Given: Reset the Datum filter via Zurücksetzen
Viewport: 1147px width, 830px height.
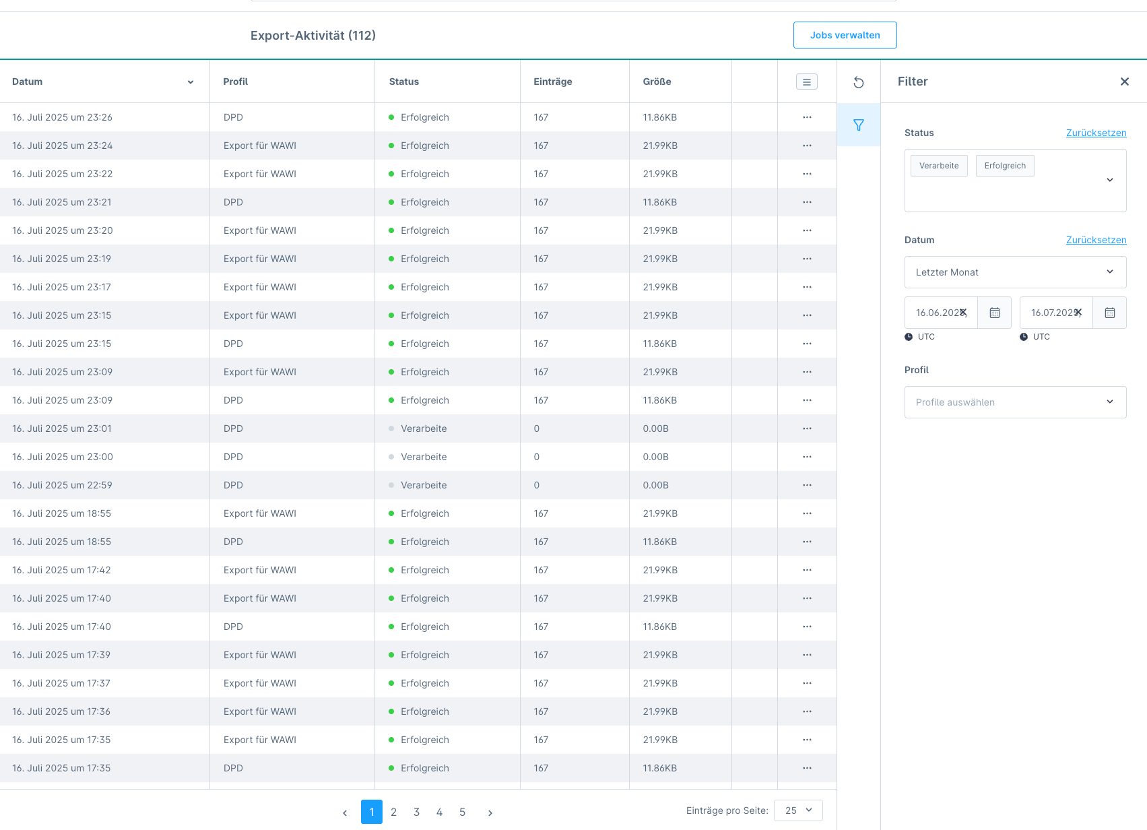Looking at the screenshot, I should tap(1096, 240).
